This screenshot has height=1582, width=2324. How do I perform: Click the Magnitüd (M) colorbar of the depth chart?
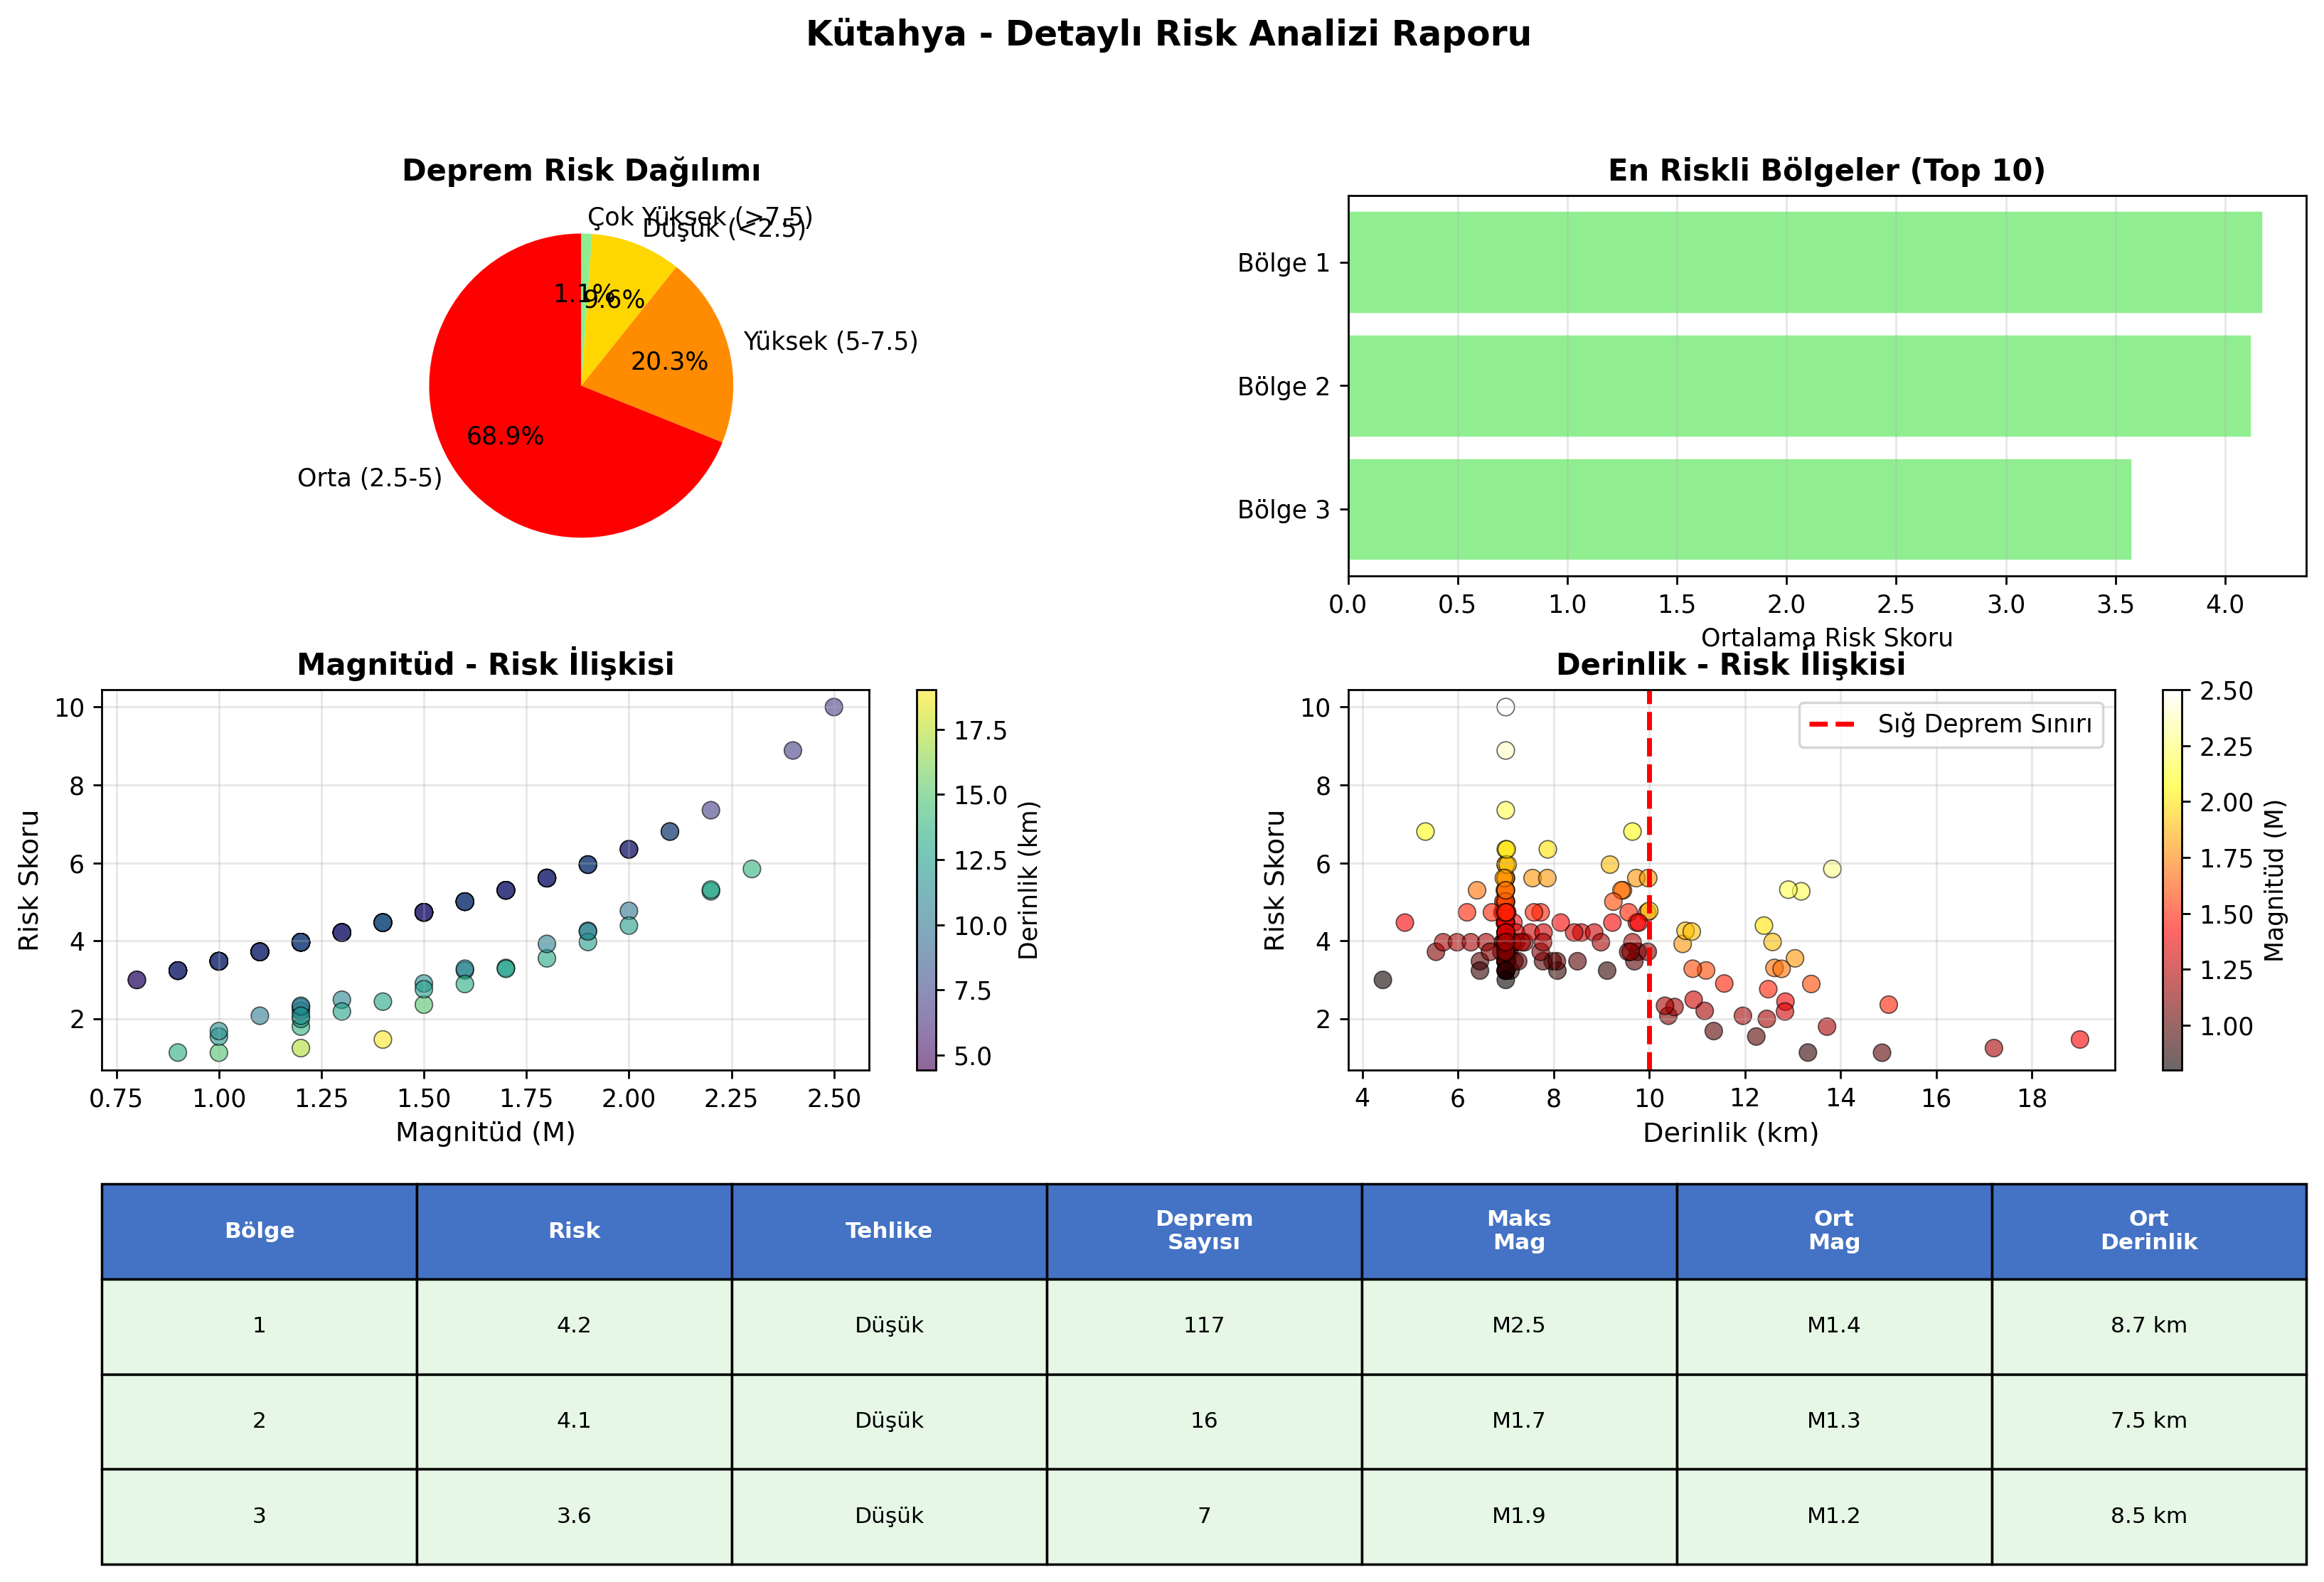point(2172,880)
